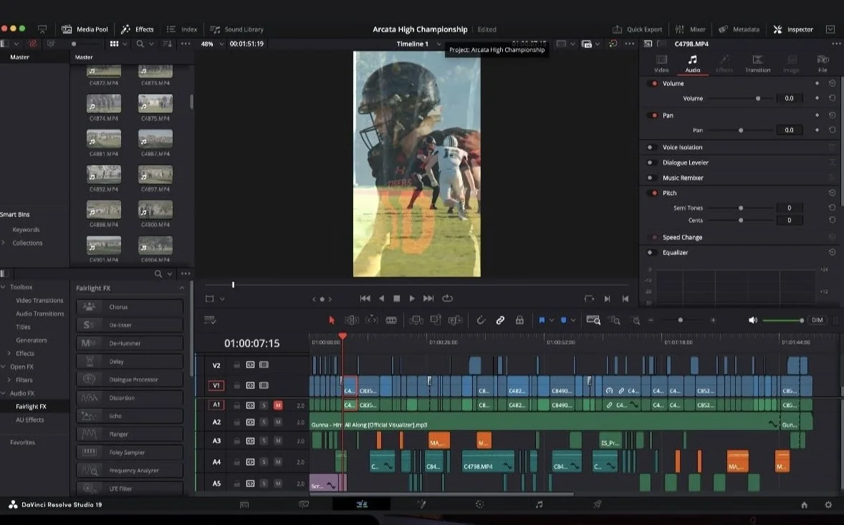Viewport: 844px width, 525px height.
Task: Solo audio track A1
Action: [264, 405]
